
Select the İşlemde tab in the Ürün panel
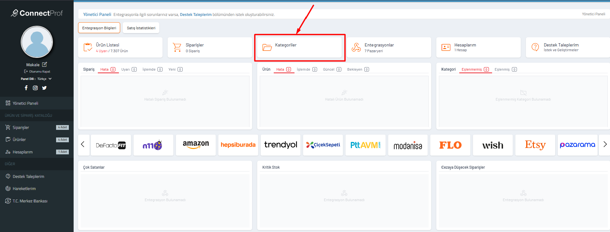[x=307, y=69]
